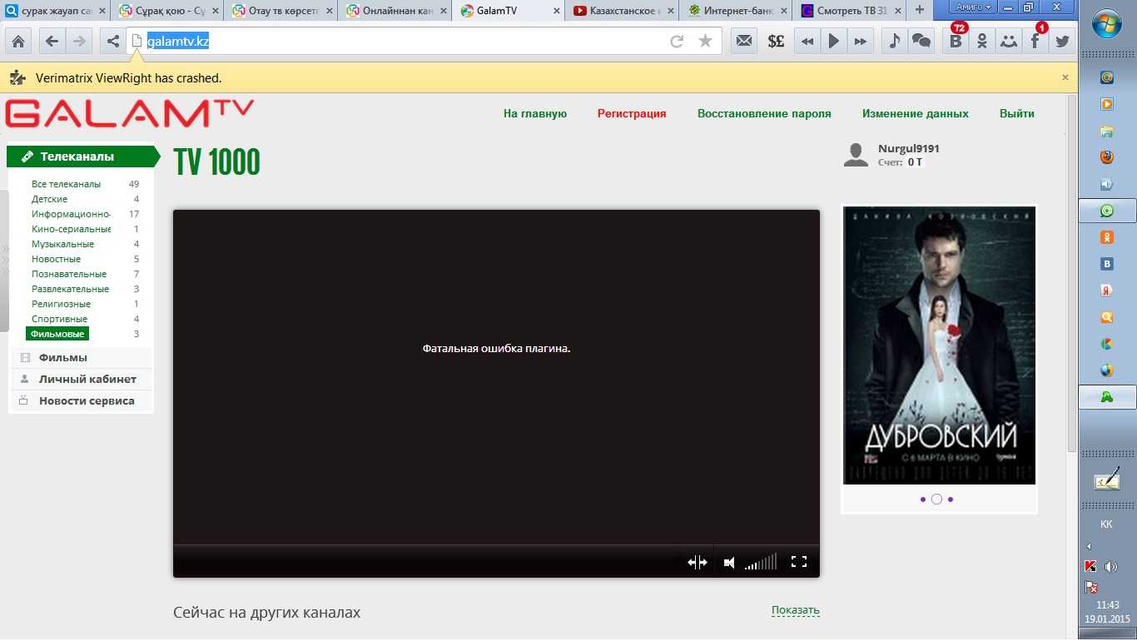Click the music note toolbar icon
The image size is (1137, 641).
(895, 41)
